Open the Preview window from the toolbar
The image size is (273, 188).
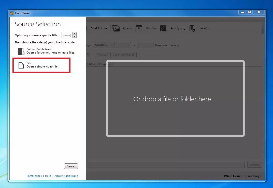(146, 28)
